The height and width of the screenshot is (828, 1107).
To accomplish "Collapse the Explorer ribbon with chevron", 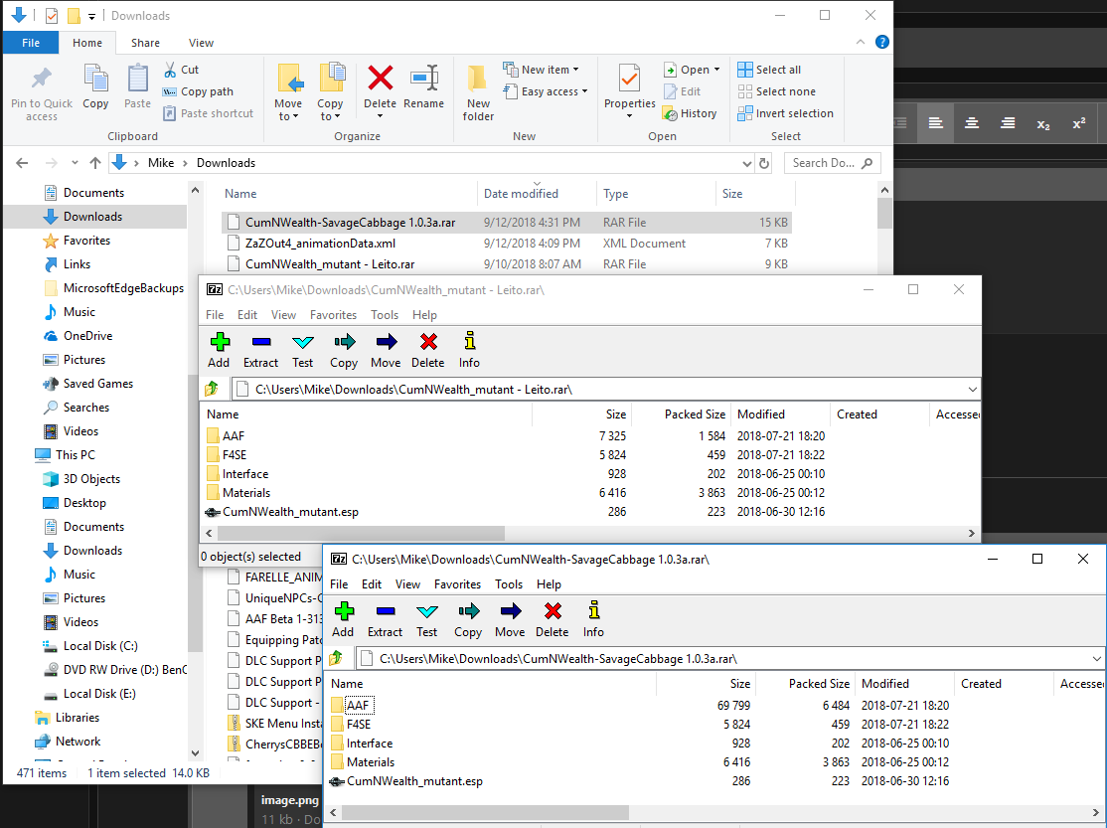I will coord(860,42).
